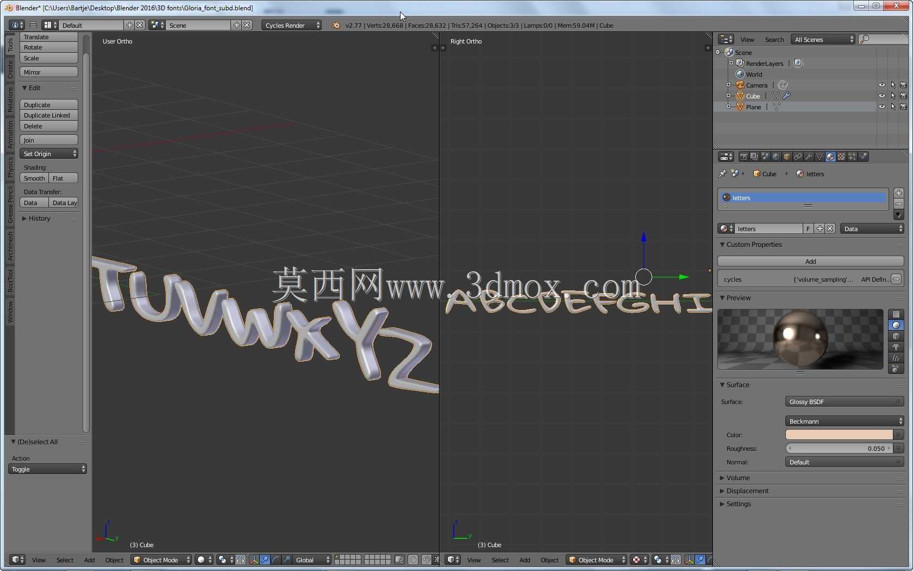Toggle fake user F button for letters
913x571 pixels.
[808, 229]
